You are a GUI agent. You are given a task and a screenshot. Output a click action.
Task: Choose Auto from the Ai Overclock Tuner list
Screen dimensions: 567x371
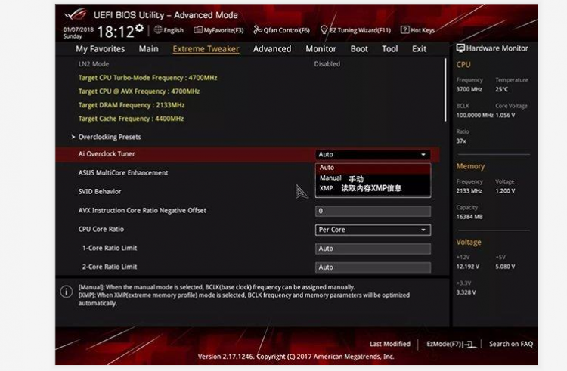[x=373, y=168]
